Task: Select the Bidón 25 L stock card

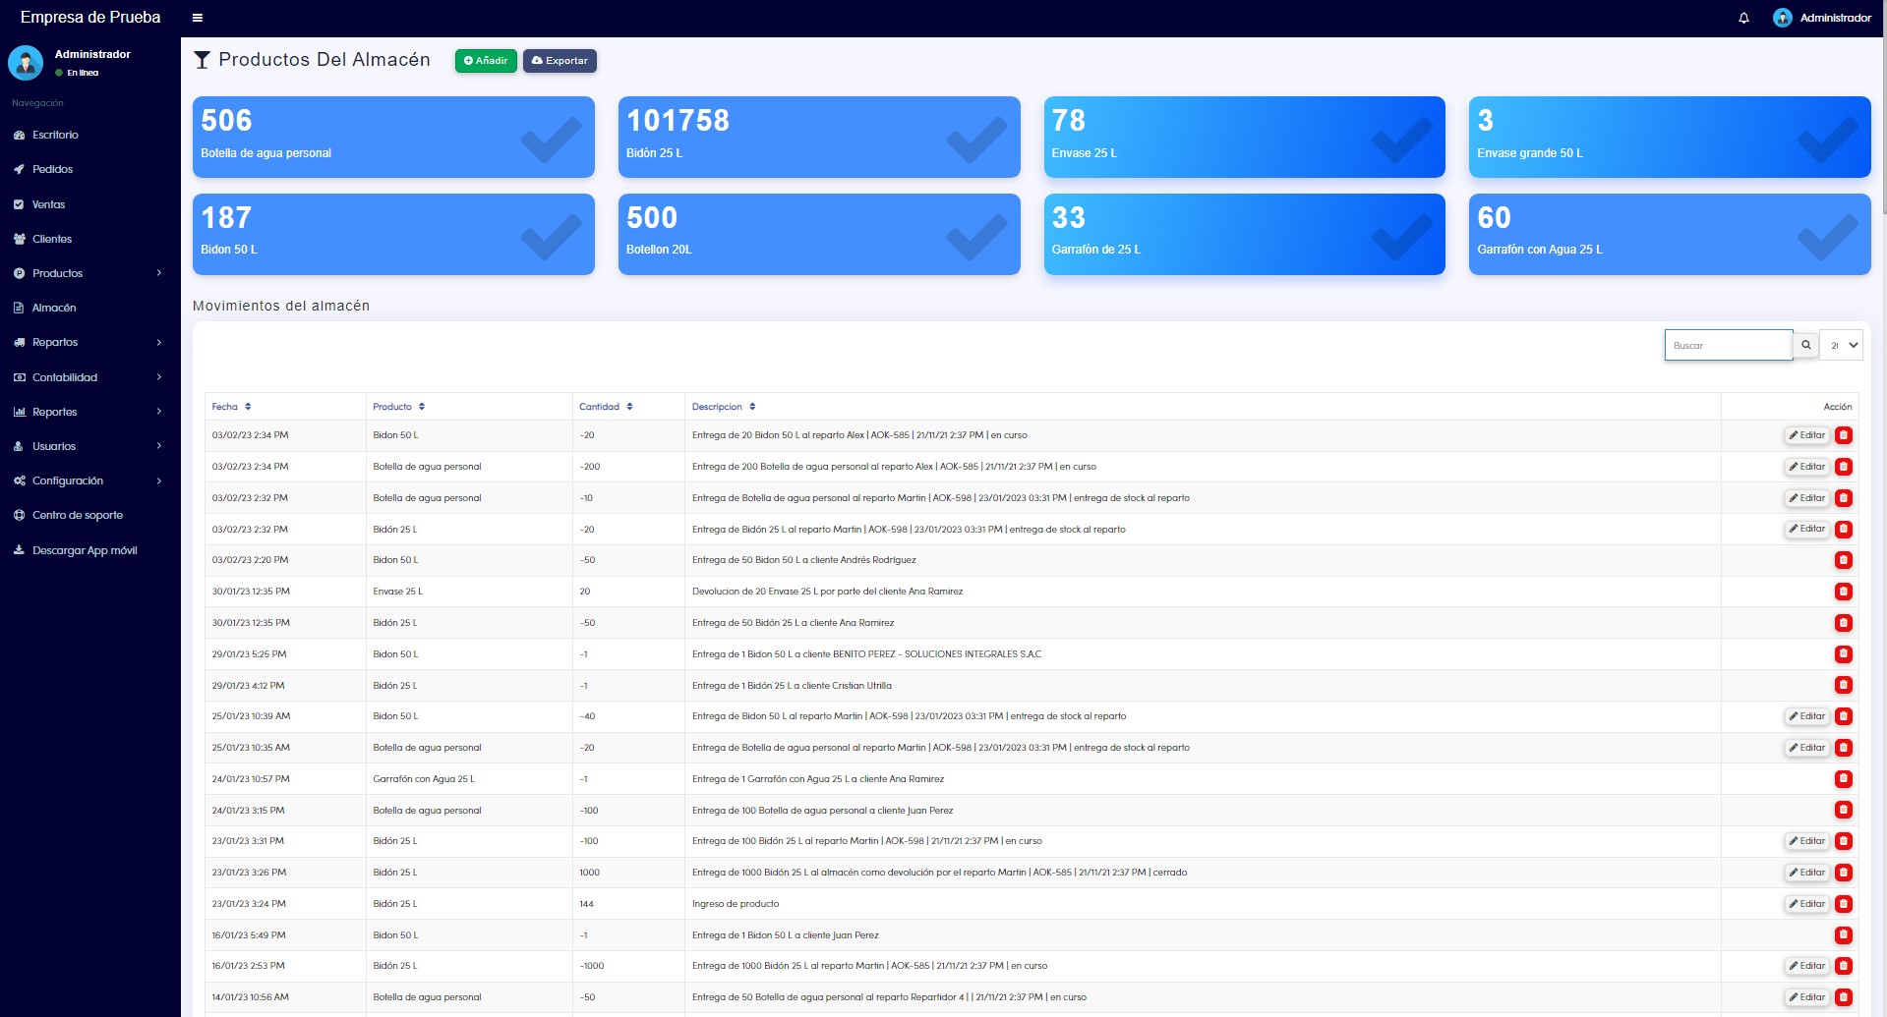Action: coord(818,137)
